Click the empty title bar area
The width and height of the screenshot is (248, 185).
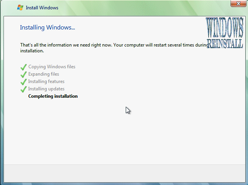(136, 7)
